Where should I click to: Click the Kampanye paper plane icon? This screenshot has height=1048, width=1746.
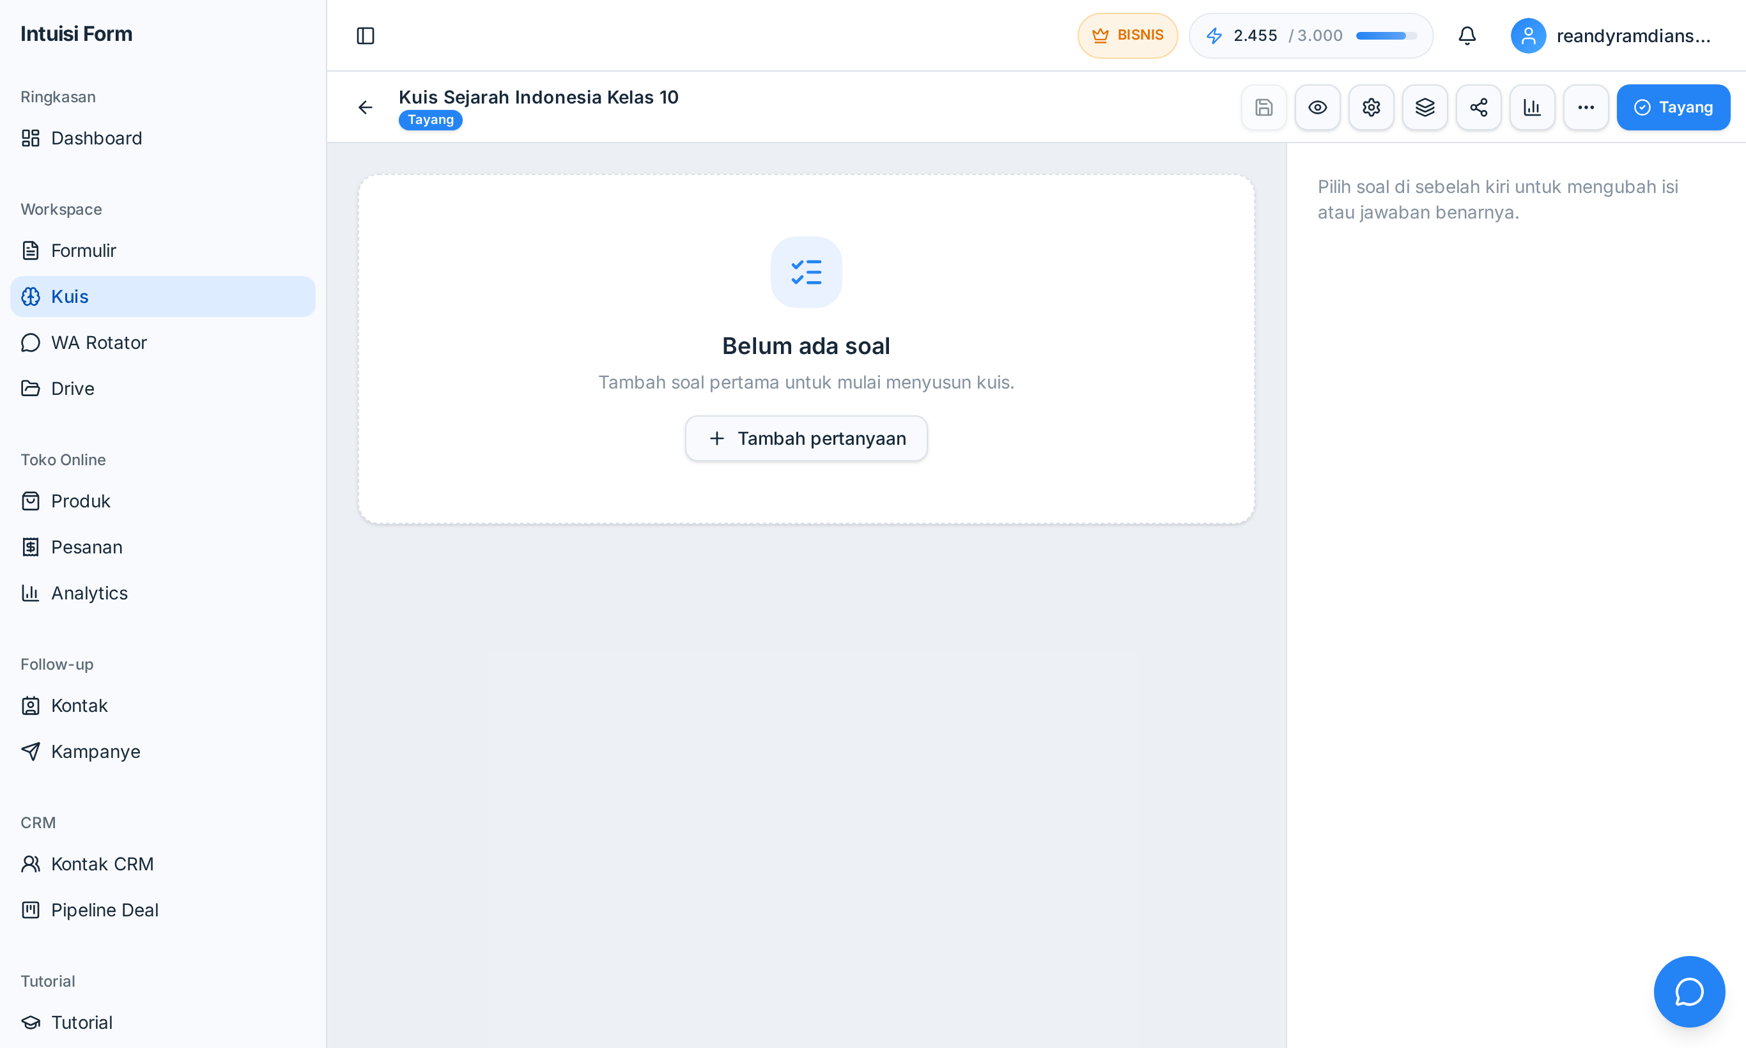[31, 751]
